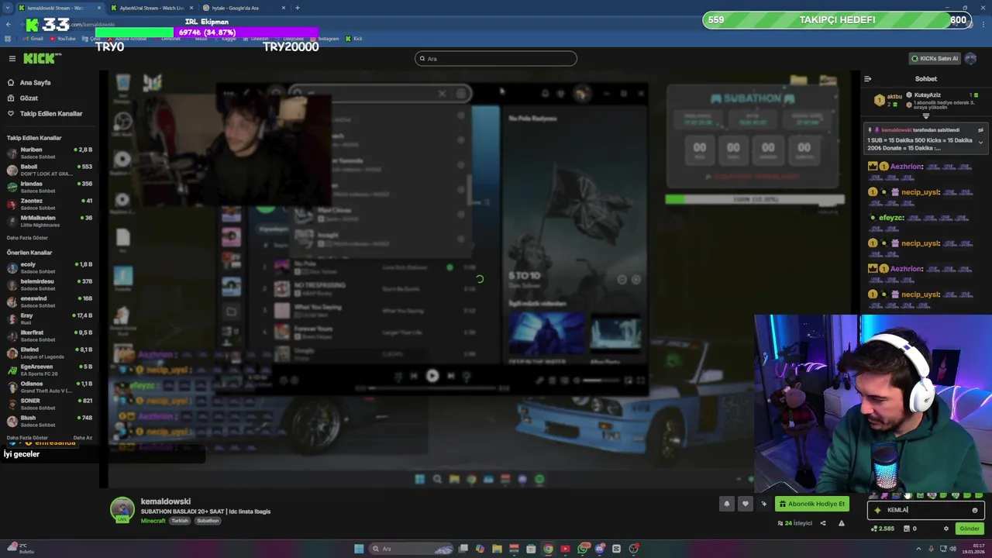Click the KICK logo in the header
This screenshot has height=558, width=992.
tap(42, 59)
